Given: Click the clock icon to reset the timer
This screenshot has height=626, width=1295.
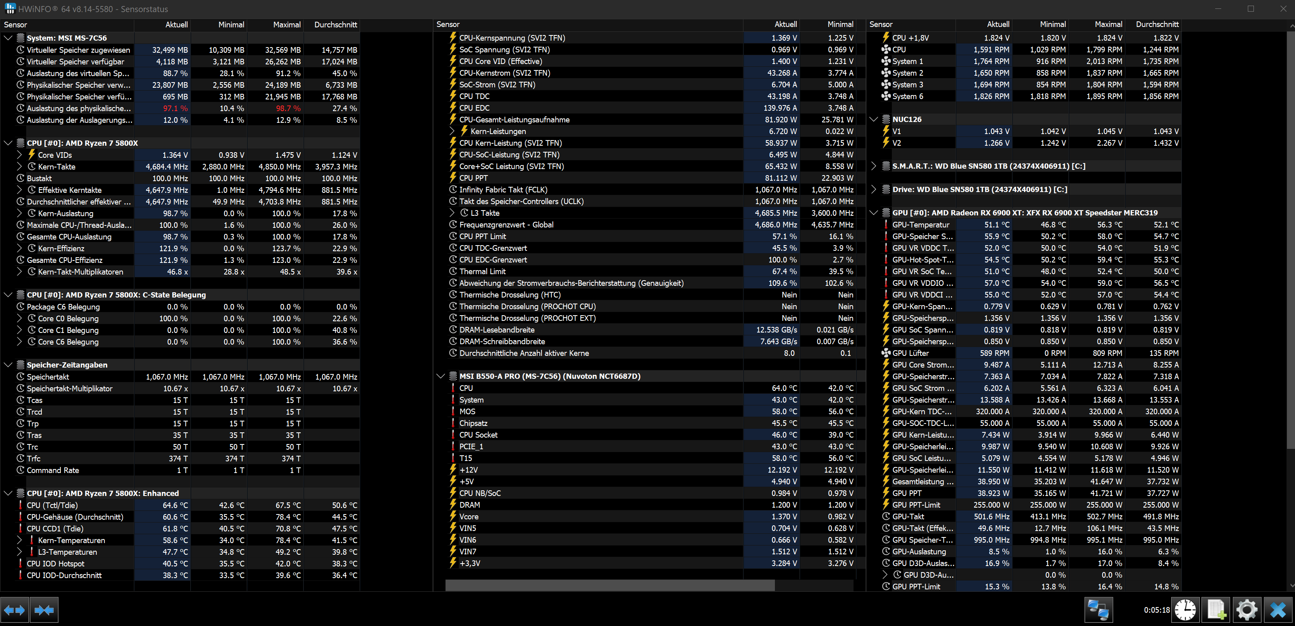Looking at the screenshot, I should click(x=1185, y=610).
